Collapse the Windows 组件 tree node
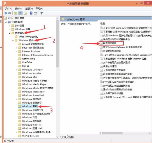 pos(13,40)
